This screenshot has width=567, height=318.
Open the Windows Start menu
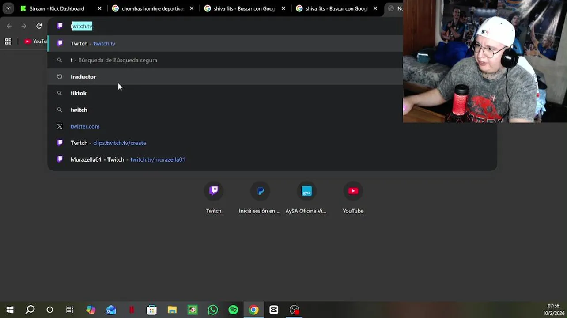10,310
